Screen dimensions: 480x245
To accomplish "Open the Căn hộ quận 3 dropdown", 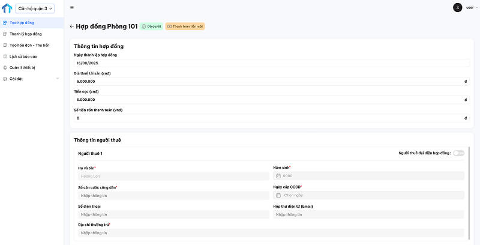I will tap(35, 8).
